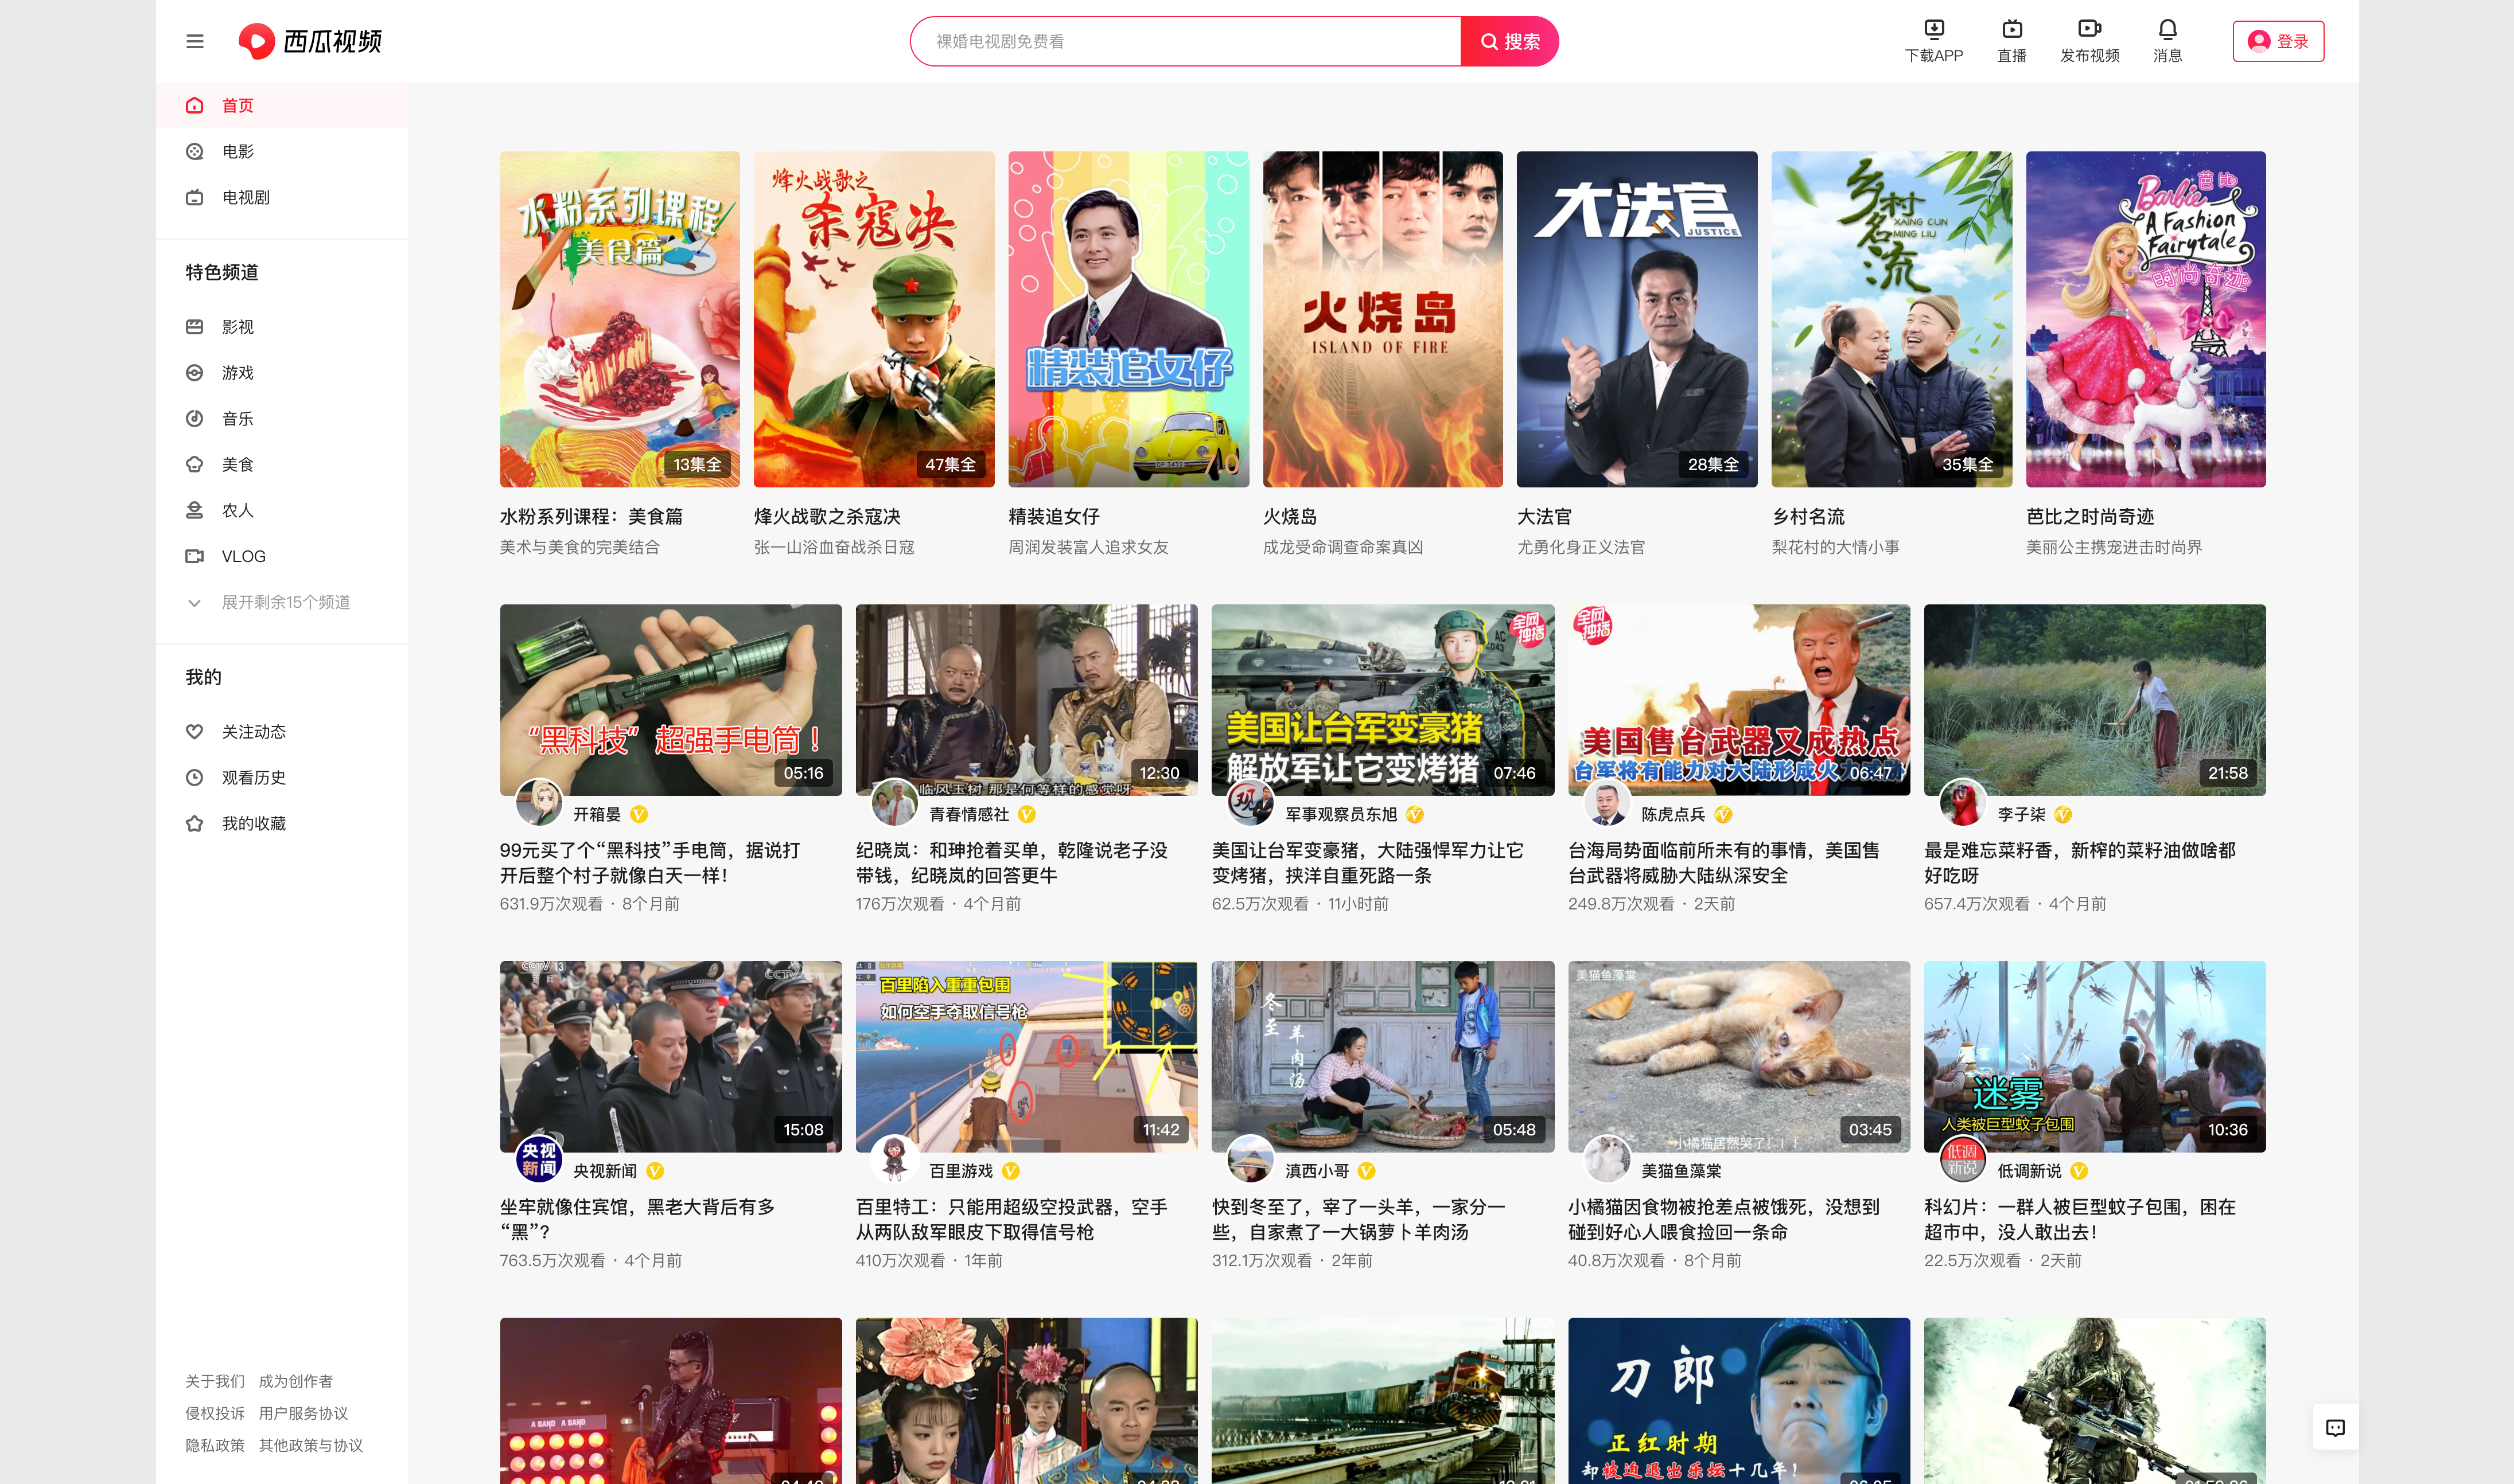Play the 超强手电筒 video thumbnail
Image resolution: width=2514 pixels, height=1484 pixels.
click(x=670, y=699)
